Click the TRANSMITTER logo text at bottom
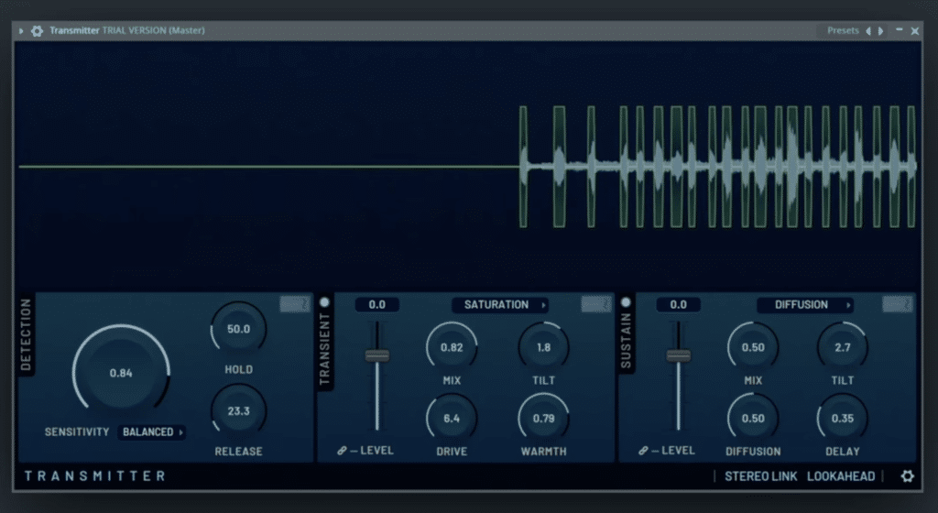Image resolution: width=938 pixels, height=513 pixels. pos(95,476)
